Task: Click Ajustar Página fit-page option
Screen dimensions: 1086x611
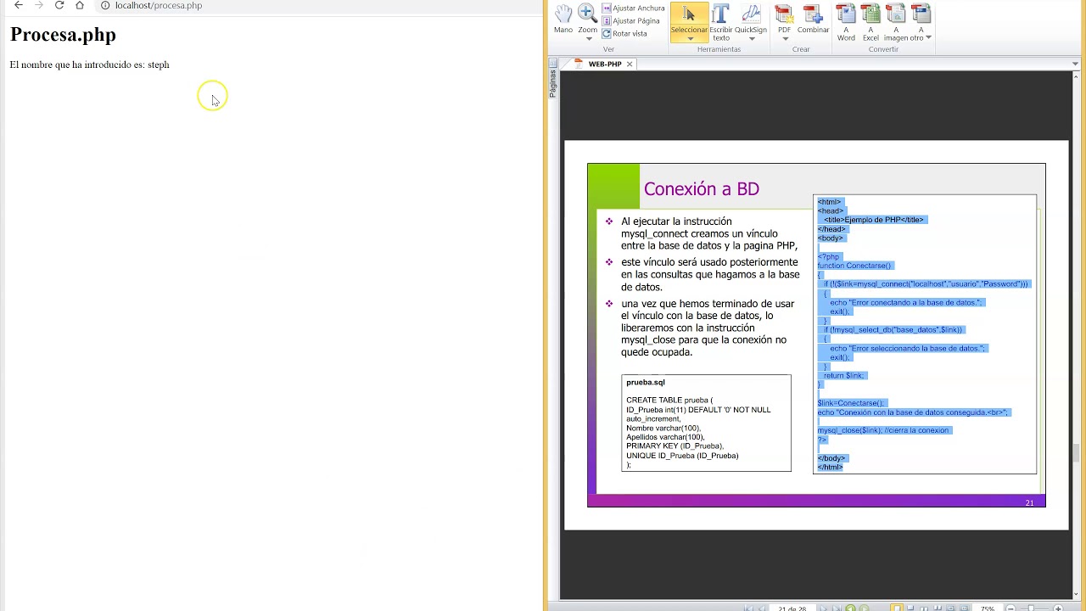Action: tap(630, 20)
